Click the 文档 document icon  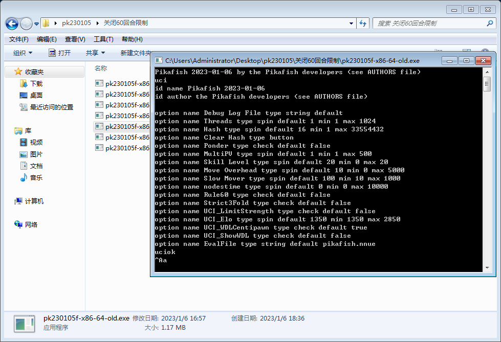pyautogui.click(x=24, y=166)
